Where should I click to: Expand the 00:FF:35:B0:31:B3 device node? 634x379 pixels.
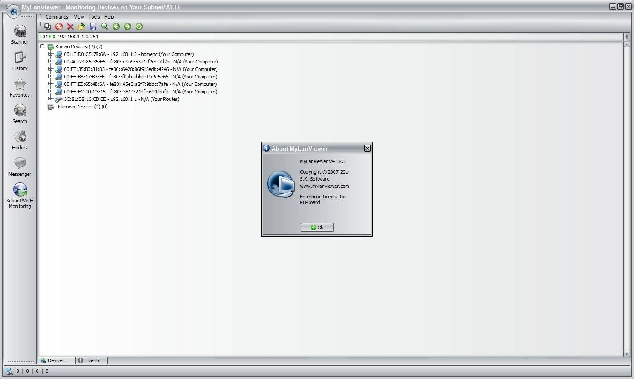[x=51, y=69]
